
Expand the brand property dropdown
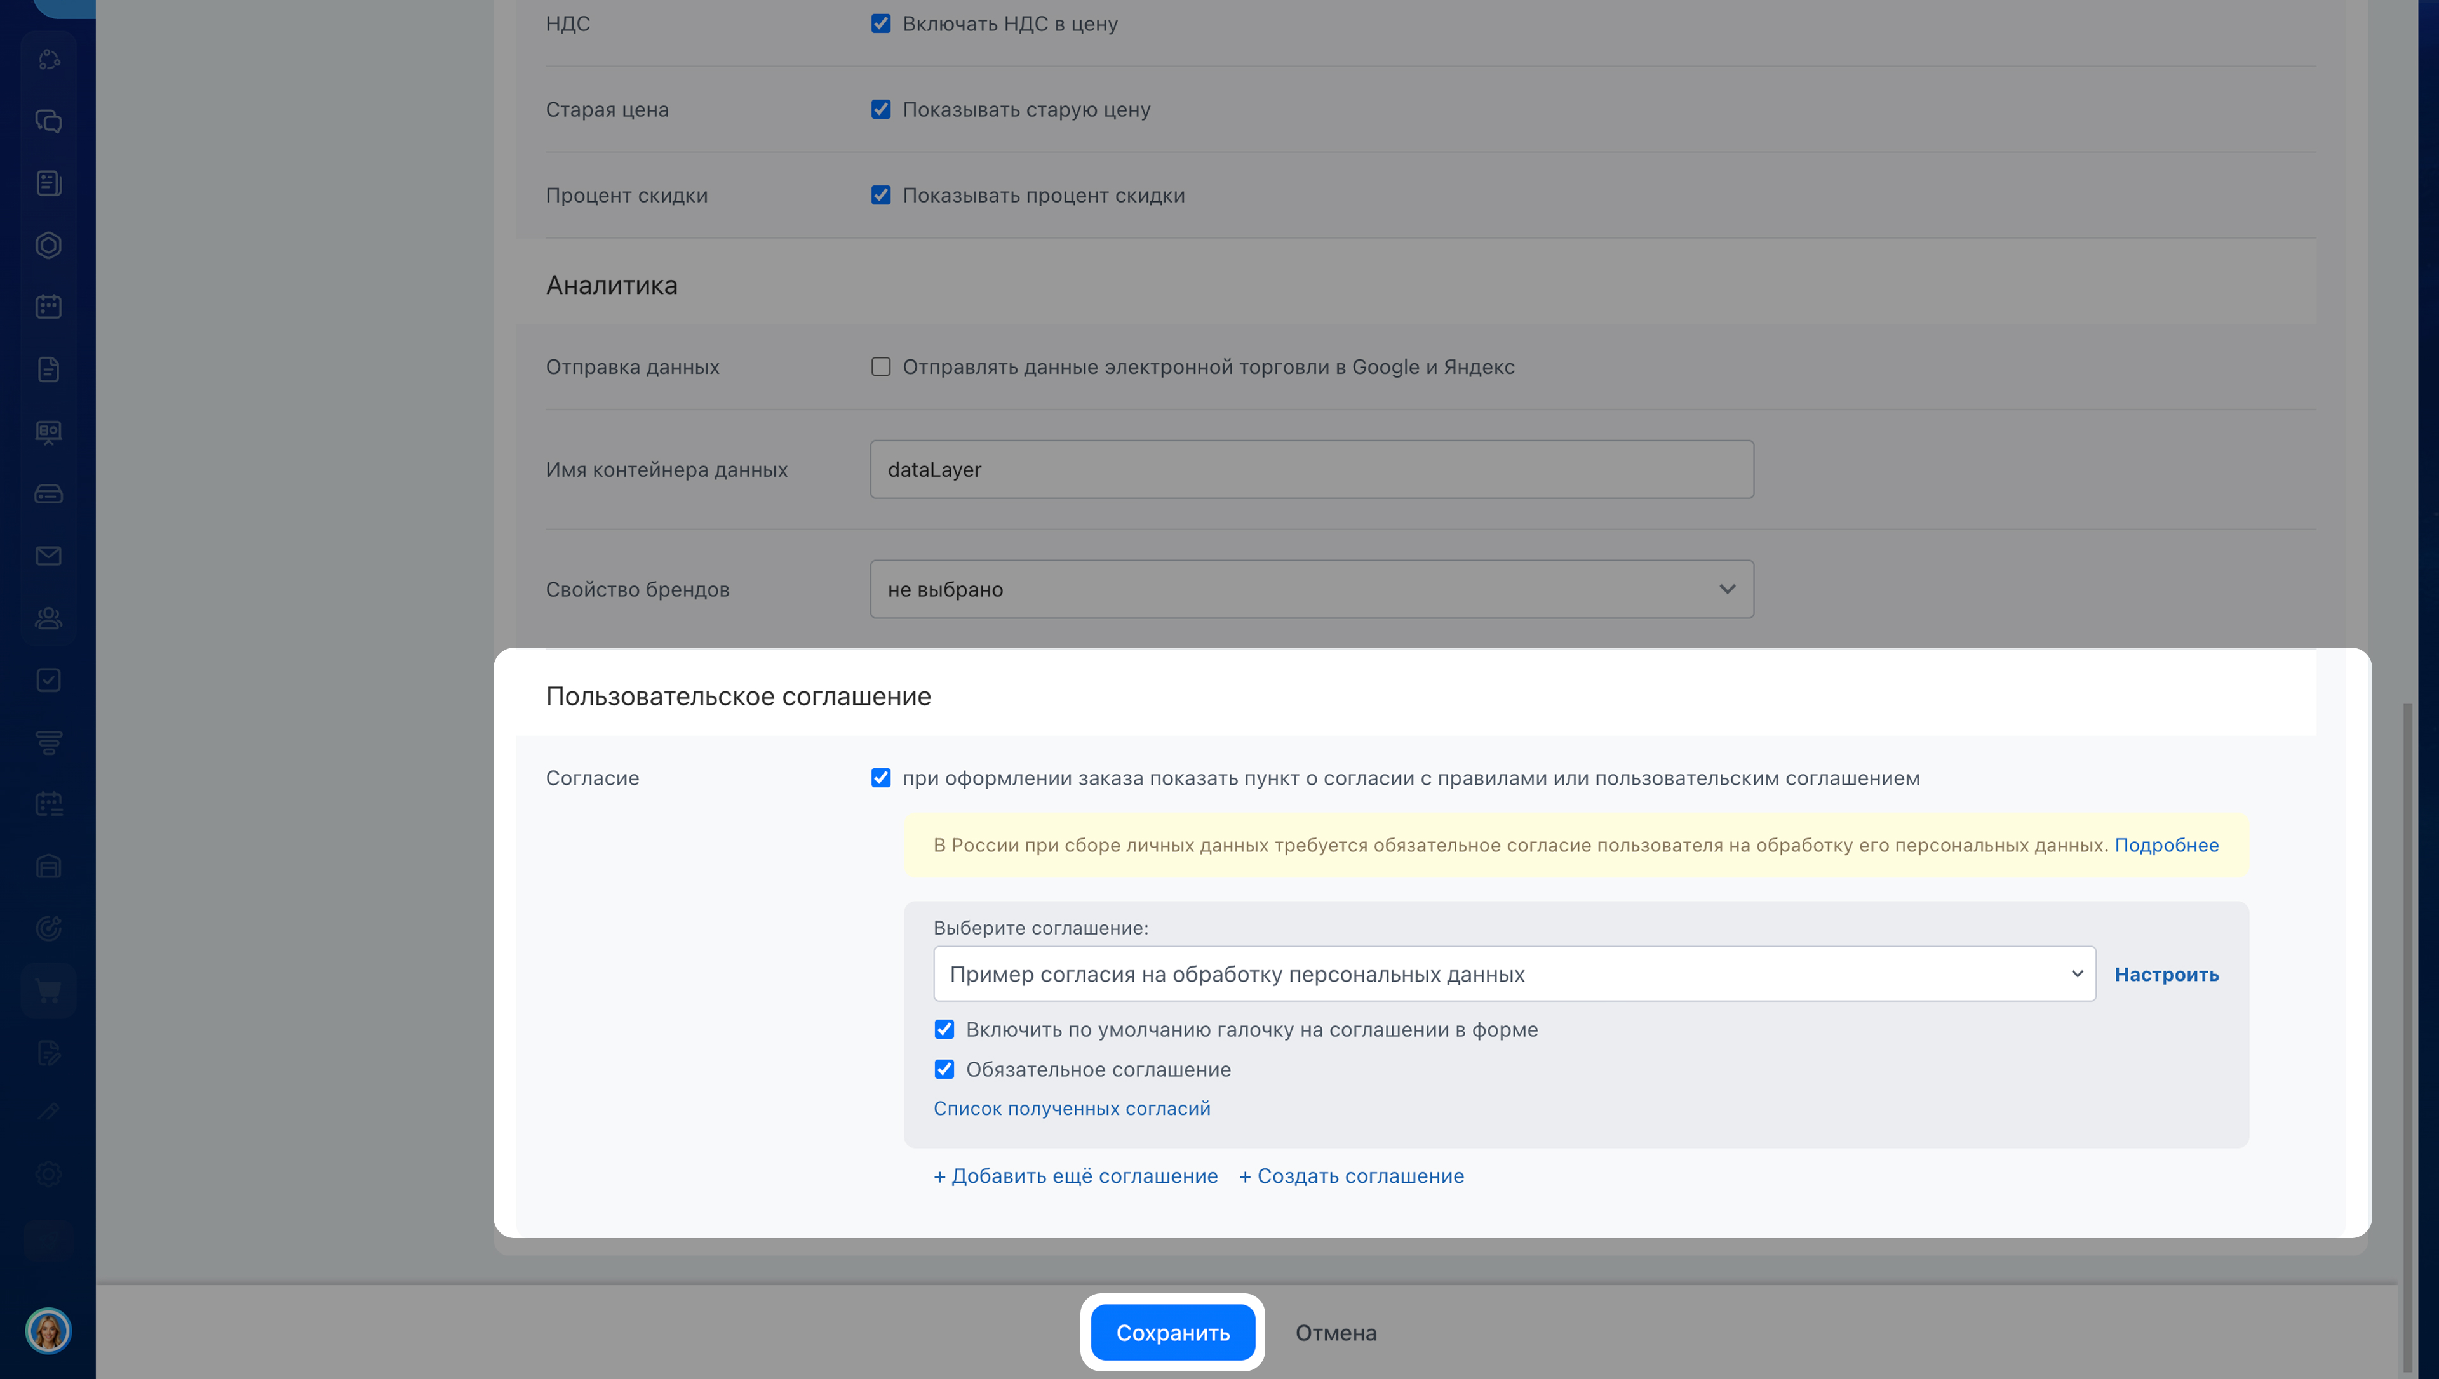[1311, 589]
